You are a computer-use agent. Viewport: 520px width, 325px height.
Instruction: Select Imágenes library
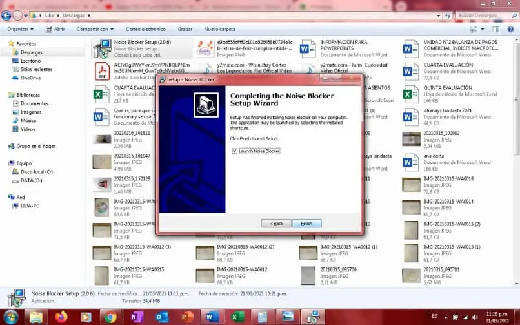(30, 112)
